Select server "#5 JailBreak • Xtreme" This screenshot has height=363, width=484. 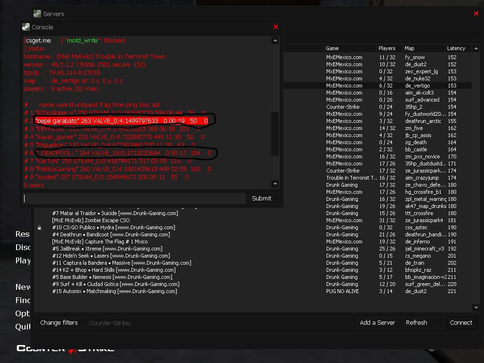point(107,249)
